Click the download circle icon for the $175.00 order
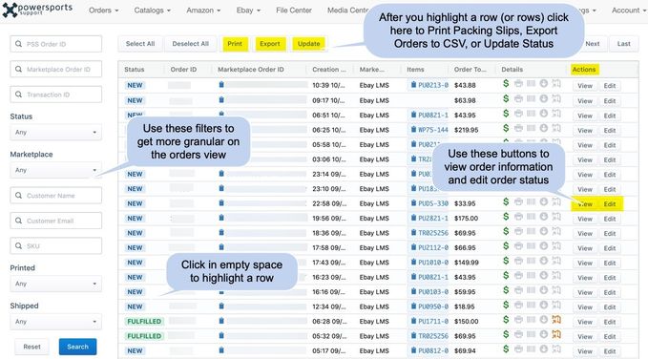The height and width of the screenshot is (359, 648). (544, 217)
